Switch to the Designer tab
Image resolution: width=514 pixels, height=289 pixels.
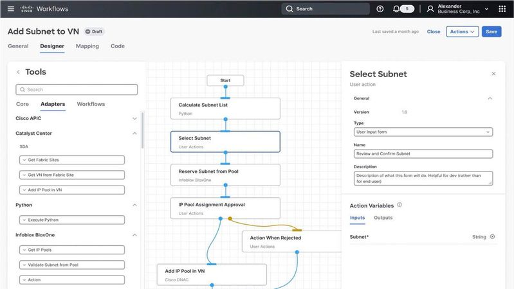pos(52,46)
